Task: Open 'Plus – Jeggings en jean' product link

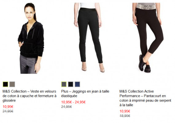Action: click(85, 94)
